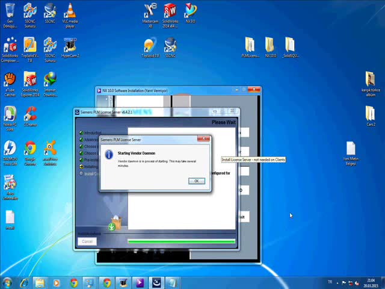Open the Windows Start menu orb
The image size is (385, 289).
(7, 283)
